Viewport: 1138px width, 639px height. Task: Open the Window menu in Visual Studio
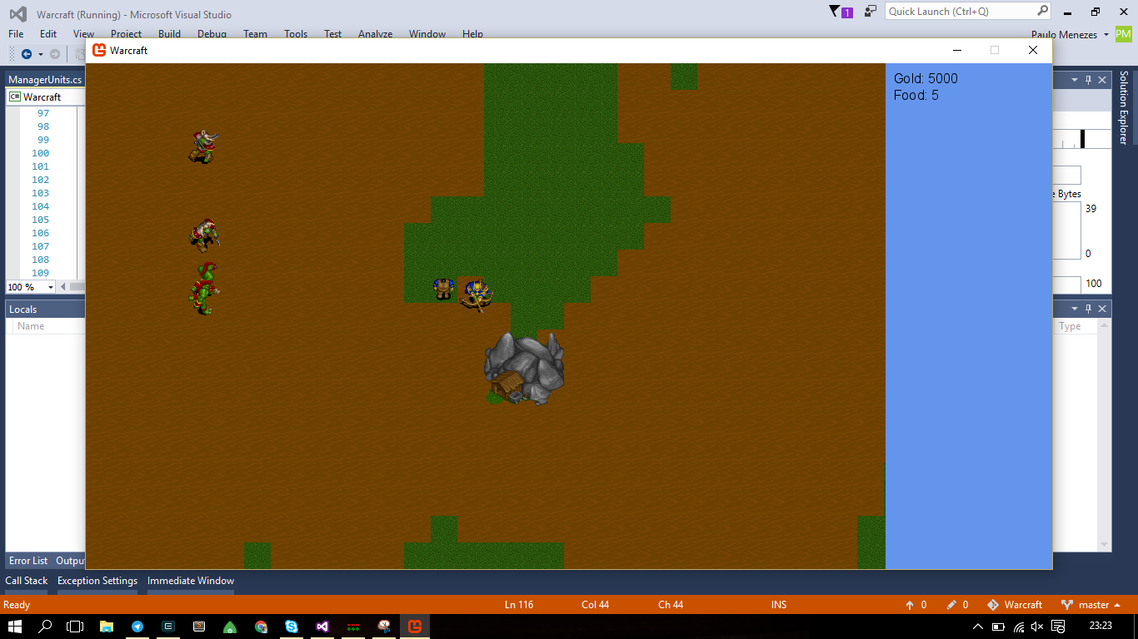(x=427, y=34)
